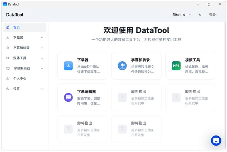Viewport: 227px width, 152px height.
Task: Open the 下载器 card title
Action: click(83, 60)
